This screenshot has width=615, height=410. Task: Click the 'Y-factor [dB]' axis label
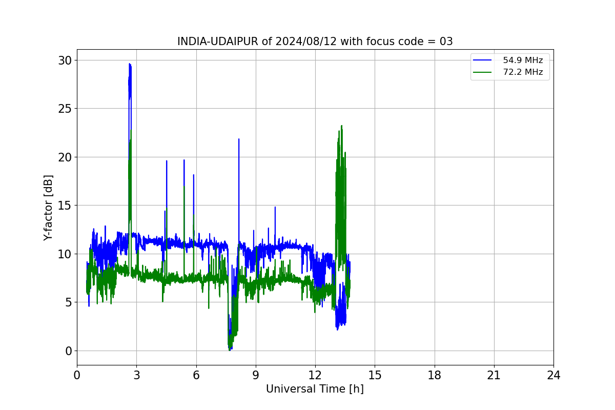48,208
